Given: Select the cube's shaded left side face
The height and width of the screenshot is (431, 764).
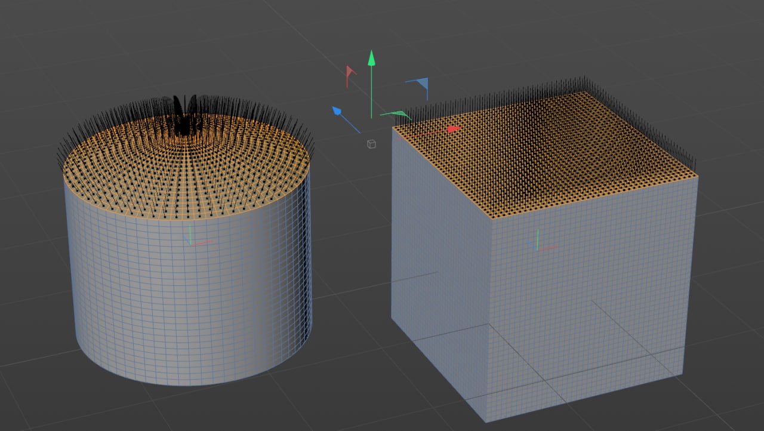Looking at the screenshot, I should pos(440,269).
